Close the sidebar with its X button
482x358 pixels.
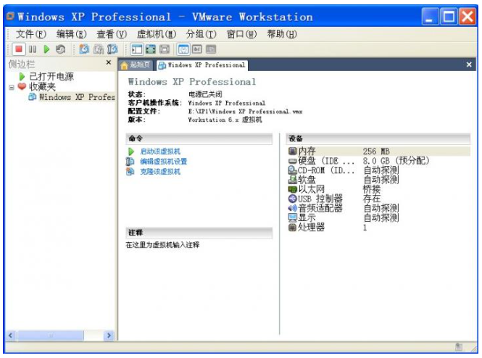[109, 64]
